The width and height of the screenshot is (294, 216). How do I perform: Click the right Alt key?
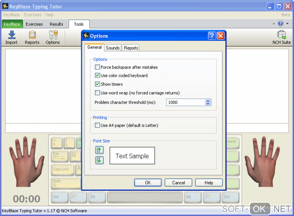(193, 197)
